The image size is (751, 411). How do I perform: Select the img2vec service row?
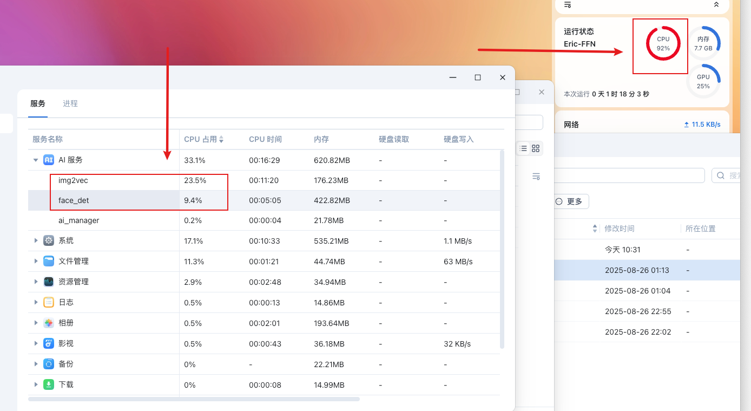point(264,180)
